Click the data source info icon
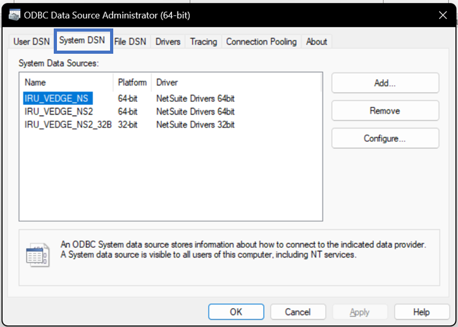This screenshot has height=327, width=458. 38,255
